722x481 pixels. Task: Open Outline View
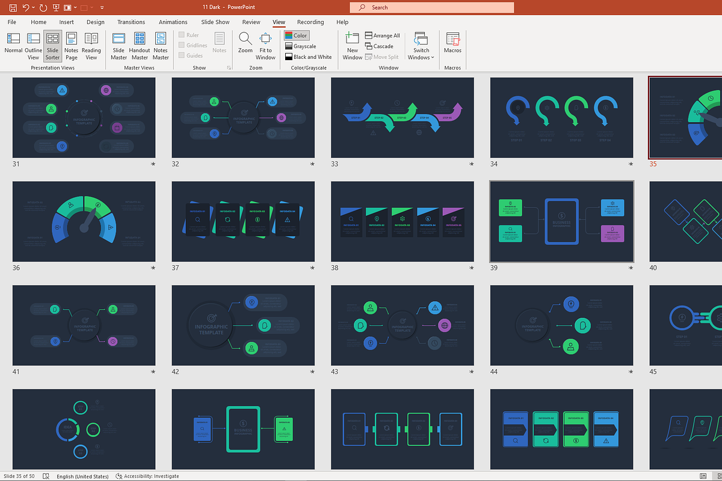[x=33, y=46]
